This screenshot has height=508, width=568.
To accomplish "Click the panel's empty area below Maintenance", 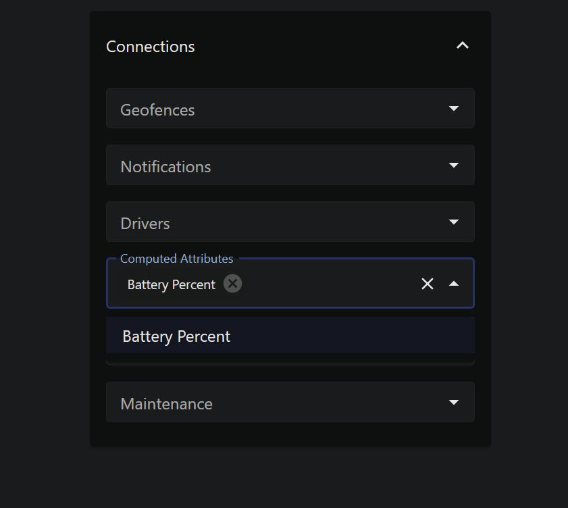I will pyautogui.click(x=290, y=434).
